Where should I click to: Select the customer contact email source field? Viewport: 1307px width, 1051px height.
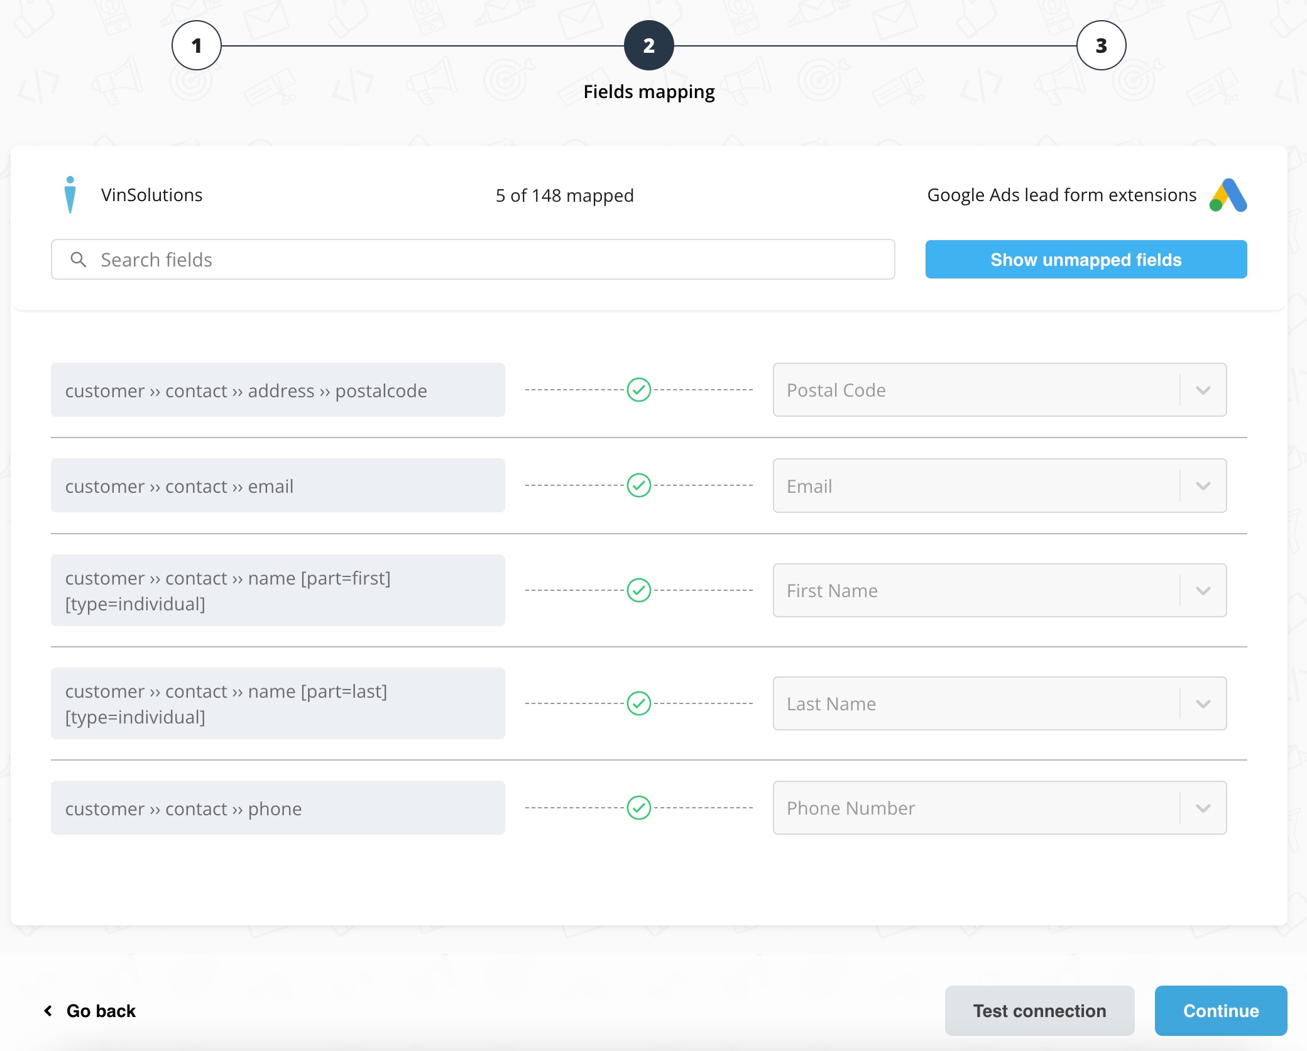click(x=278, y=485)
